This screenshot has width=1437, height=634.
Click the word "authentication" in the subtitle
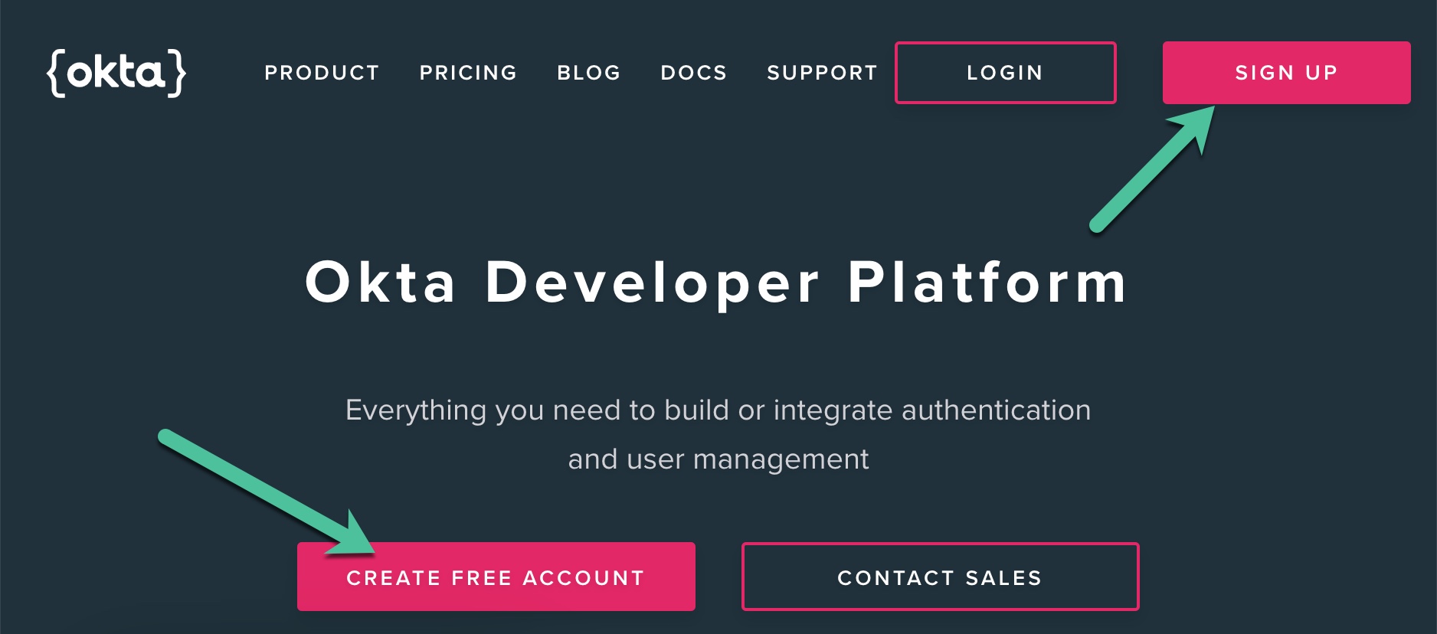[996, 410]
